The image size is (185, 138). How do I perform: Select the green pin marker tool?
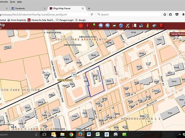(x=94, y=26)
